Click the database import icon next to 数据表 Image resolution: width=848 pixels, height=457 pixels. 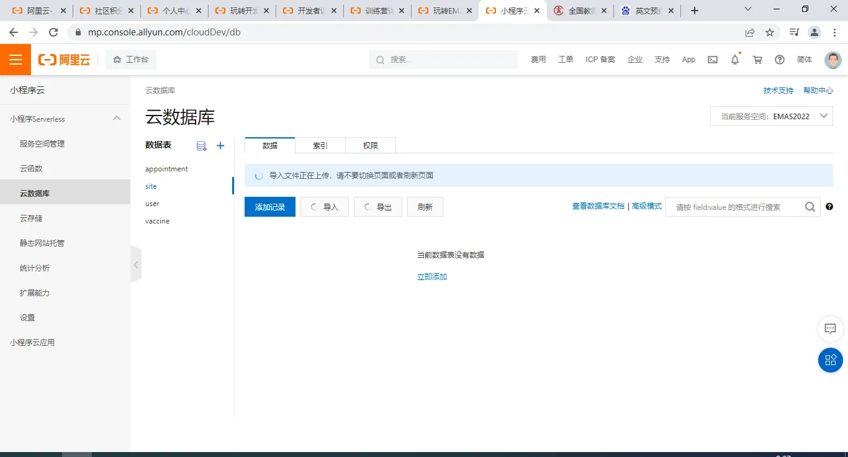click(201, 146)
